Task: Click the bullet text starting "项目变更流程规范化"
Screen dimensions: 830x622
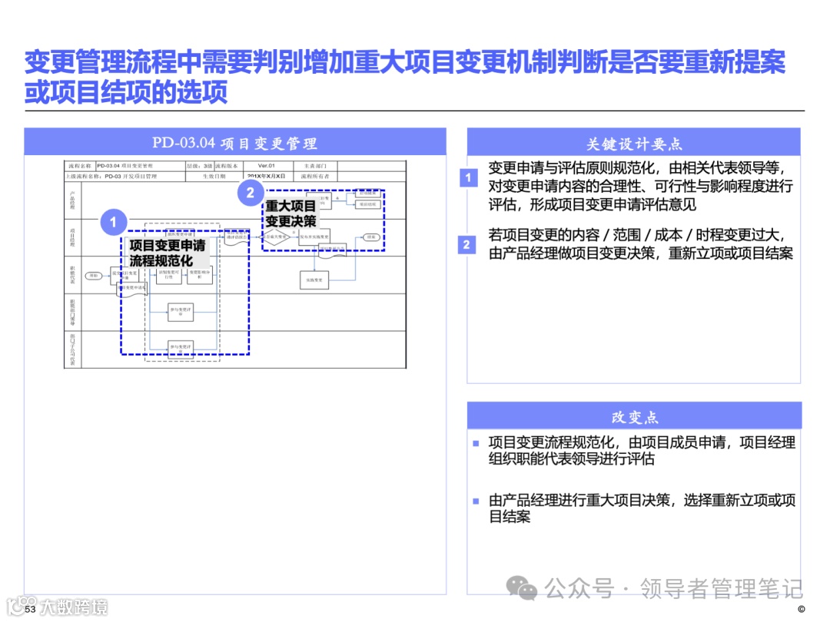Action: click(x=642, y=450)
